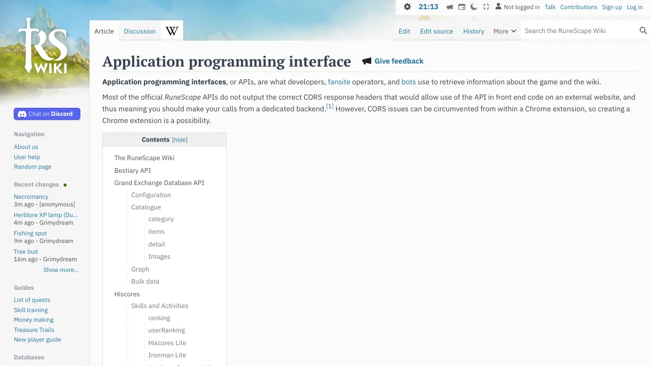Screen dimensions: 651x366
Task: Jump to Bulk data contents entry
Action: pos(145,282)
